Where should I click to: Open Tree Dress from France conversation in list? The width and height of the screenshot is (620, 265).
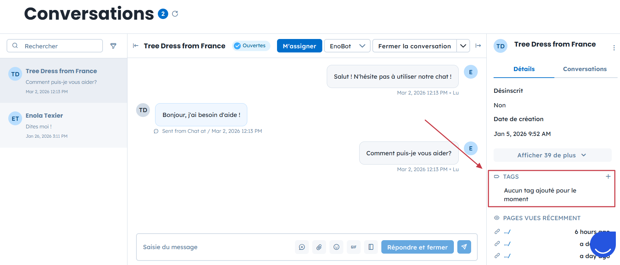coord(64,80)
